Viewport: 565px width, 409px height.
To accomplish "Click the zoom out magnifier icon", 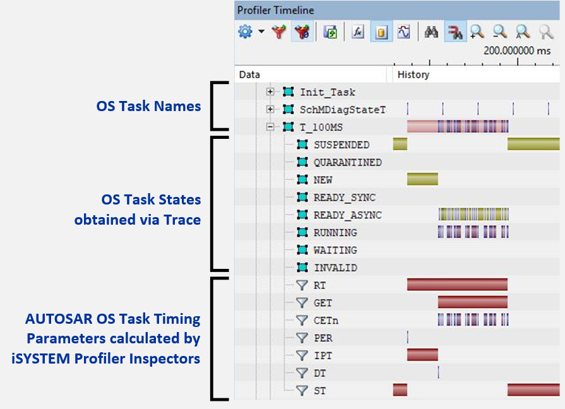I will 499,32.
